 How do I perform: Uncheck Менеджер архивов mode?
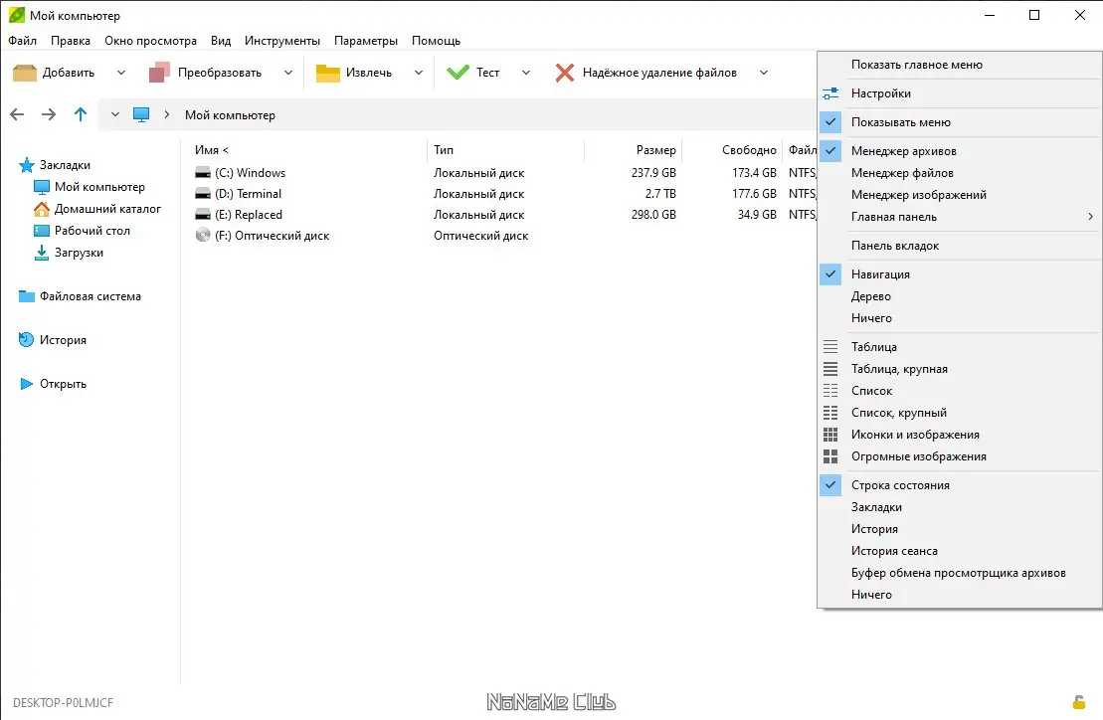click(x=960, y=151)
